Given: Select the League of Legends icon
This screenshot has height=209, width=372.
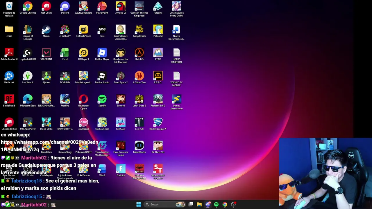Looking at the screenshot, I should pos(28,33).
